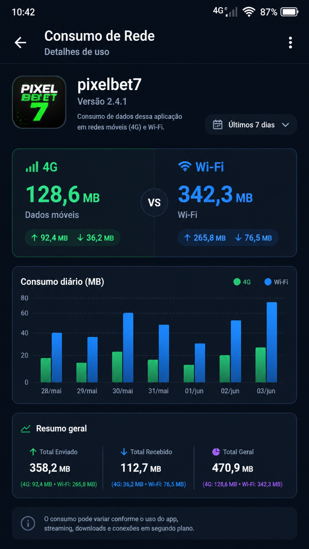Tap the Versão 2.4.1 text
Viewport: 309px width, 549px height.
102,102
